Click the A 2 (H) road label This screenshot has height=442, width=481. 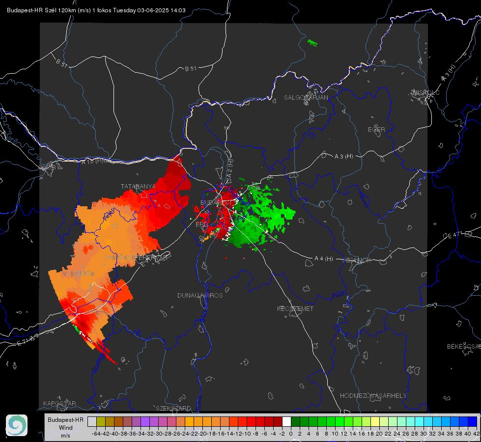[x=230, y=169]
